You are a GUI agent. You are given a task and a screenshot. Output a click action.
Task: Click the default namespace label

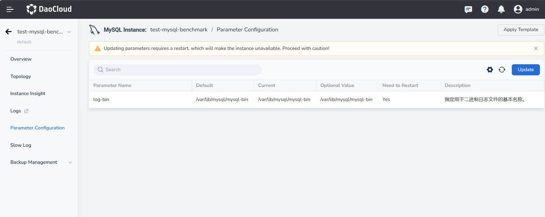(24, 42)
